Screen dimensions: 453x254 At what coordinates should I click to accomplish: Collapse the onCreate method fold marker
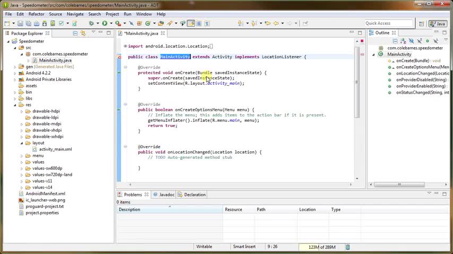(x=126, y=67)
